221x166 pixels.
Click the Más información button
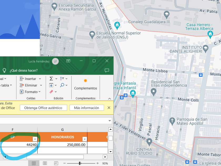pyautogui.click(x=87, y=108)
